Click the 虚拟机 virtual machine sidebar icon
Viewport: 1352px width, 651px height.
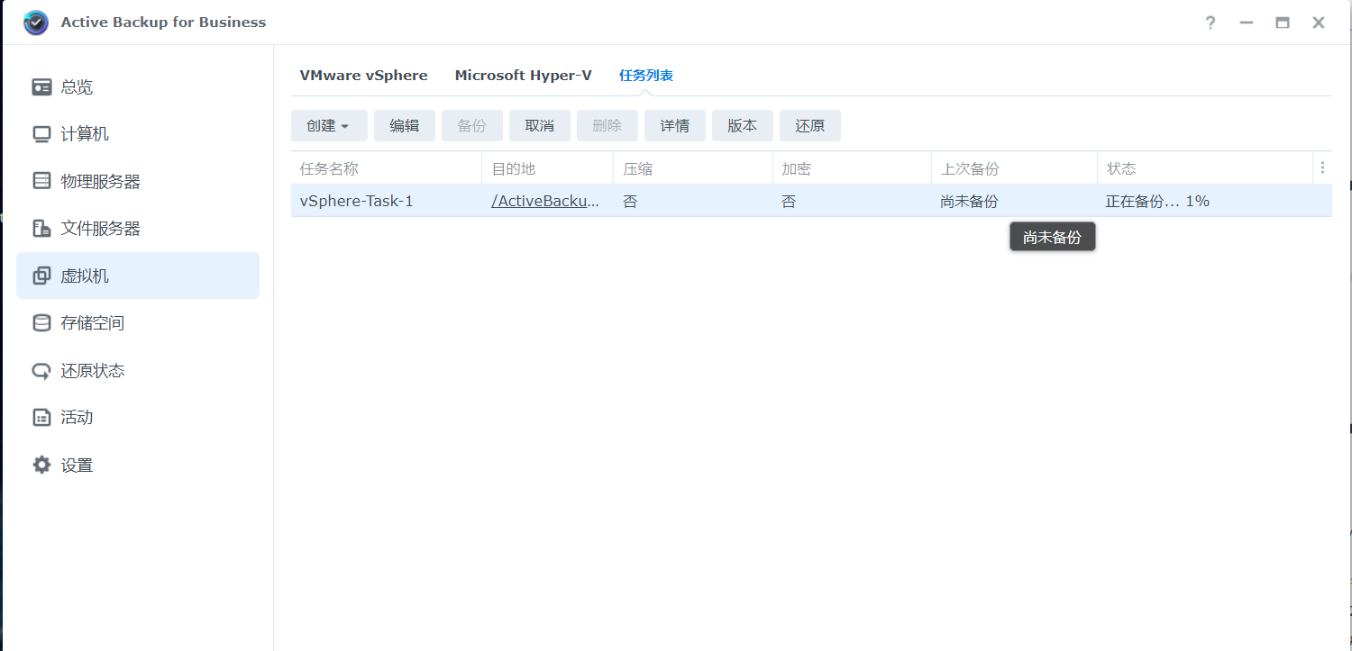coord(41,276)
